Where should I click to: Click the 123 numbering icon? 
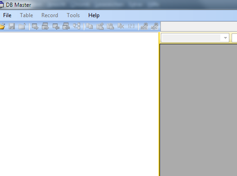(131, 26)
